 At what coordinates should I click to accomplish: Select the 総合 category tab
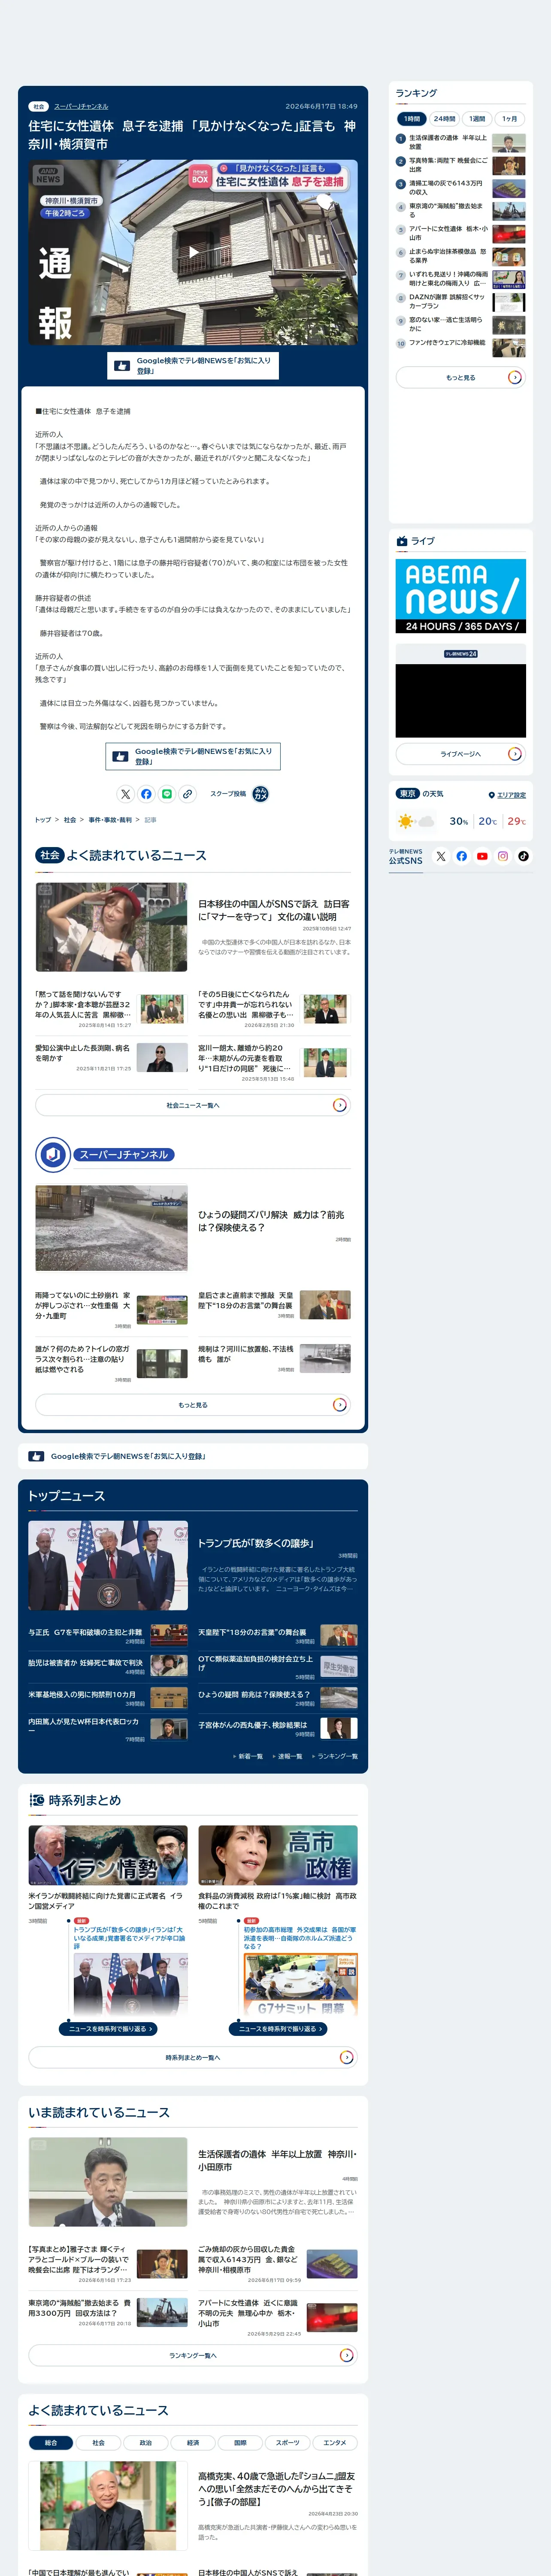click(51, 2442)
